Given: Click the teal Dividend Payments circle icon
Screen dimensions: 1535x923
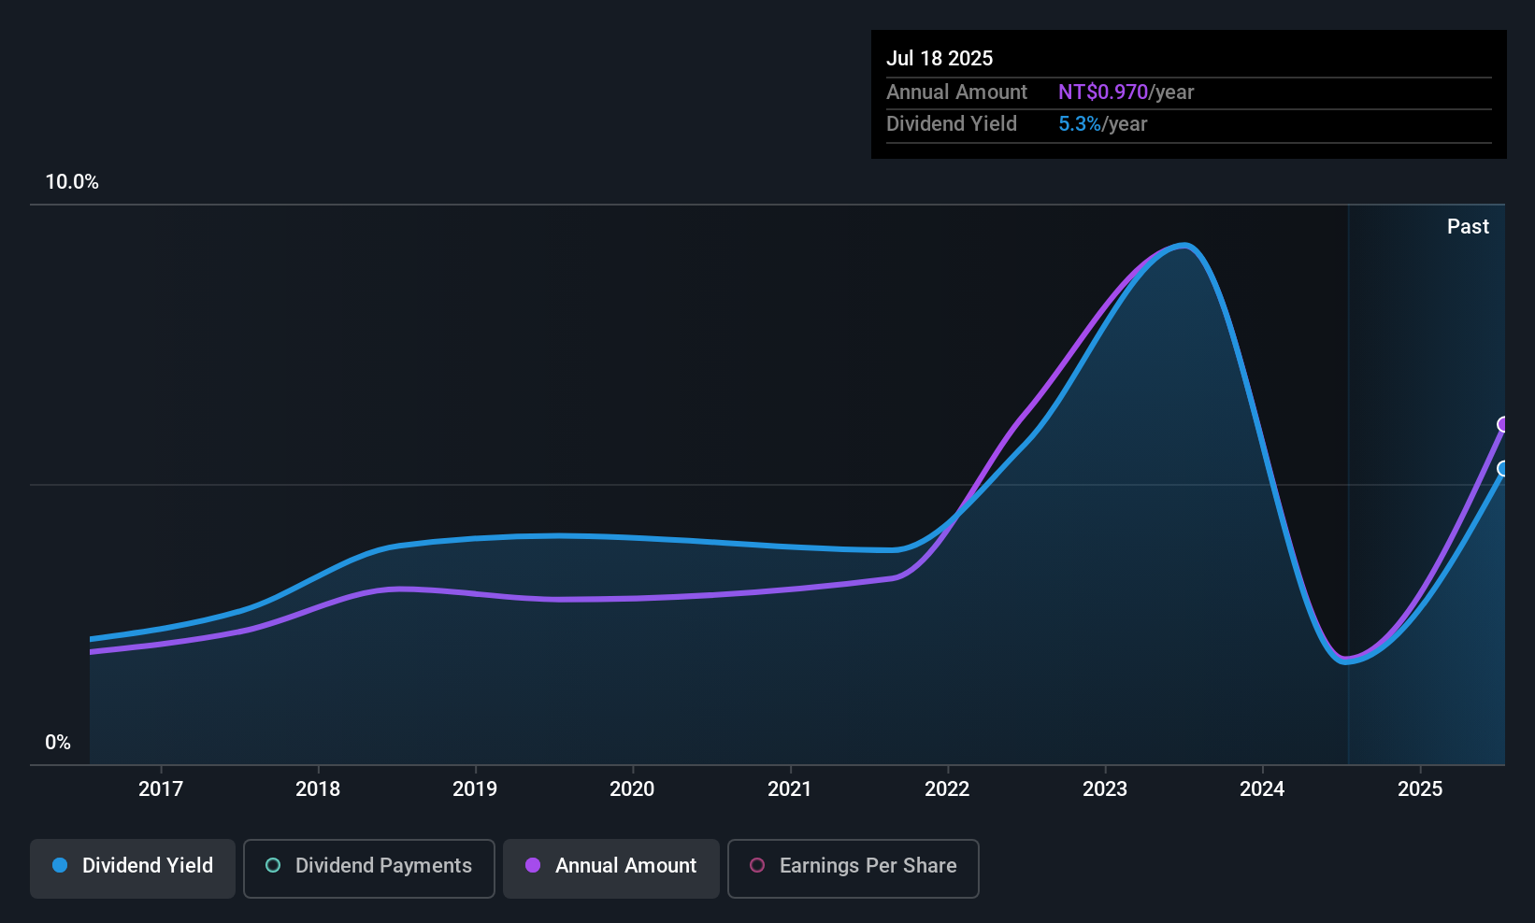Looking at the screenshot, I should [272, 866].
